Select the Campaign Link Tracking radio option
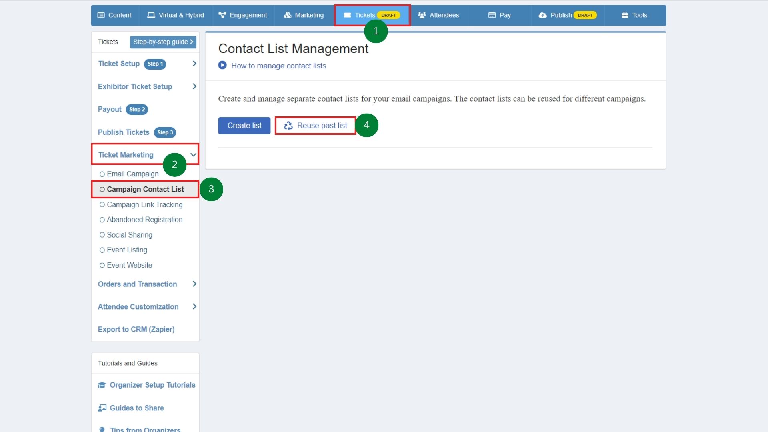This screenshot has width=768, height=432. pyautogui.click(x=102, y=204)
